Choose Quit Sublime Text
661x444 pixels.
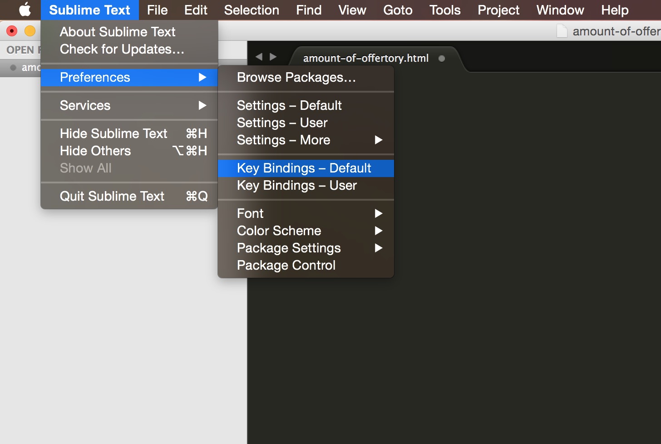tap(129, 196)
